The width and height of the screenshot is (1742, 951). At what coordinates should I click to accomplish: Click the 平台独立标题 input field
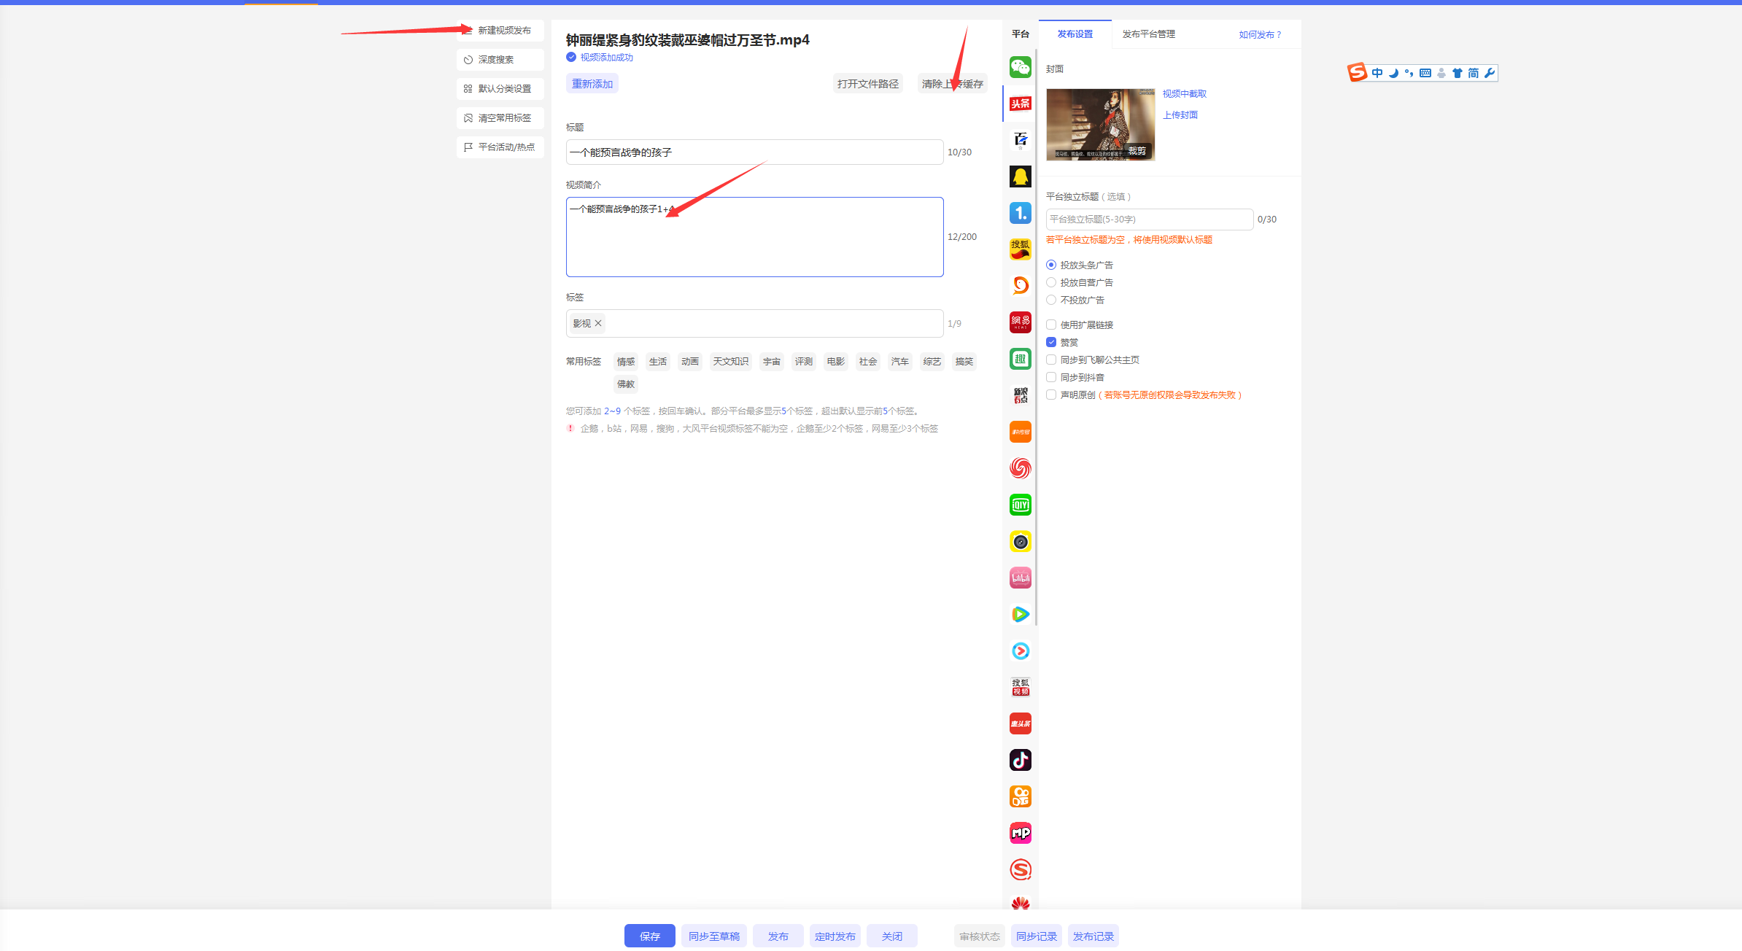(1149, 220)
